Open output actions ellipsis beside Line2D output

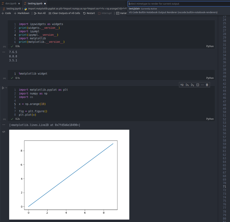pyautogui.click(x=4, y=125)
